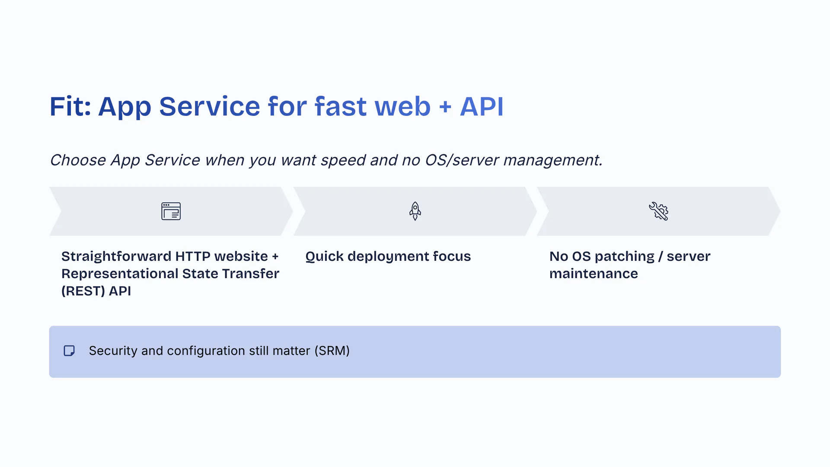Select the slide title about App Service
Screen dimensions: 830x467
tap(277, 106)
